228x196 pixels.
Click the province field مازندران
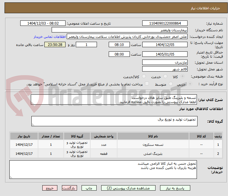click(x=165, y=63)
